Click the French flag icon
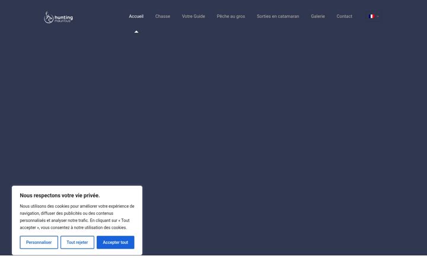This screenshot has width=427, height=267. pyautogui.click(x=371, y=17)
